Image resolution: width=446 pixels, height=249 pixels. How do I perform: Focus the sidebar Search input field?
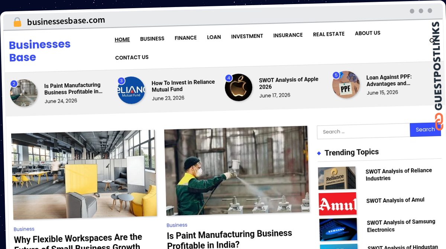[x=363, y=131]
